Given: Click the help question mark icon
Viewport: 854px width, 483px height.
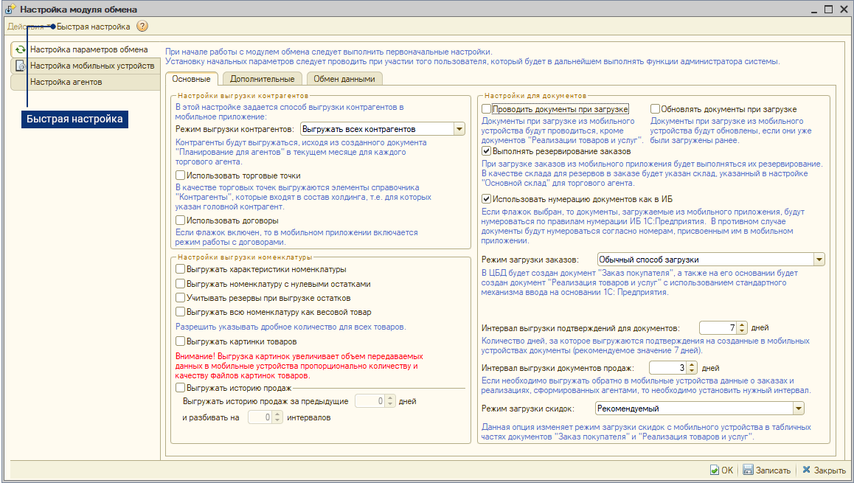Looking at the screenshot, I should point(142,26).
